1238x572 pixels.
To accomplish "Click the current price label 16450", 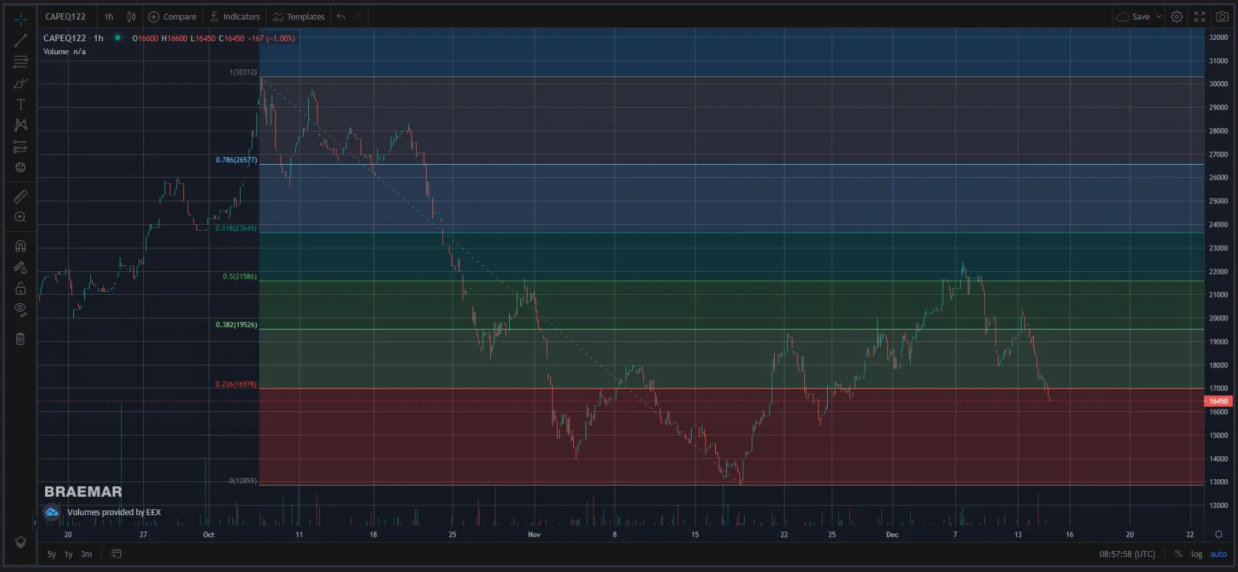I will pyautogui.click(x=1218, y=401).
